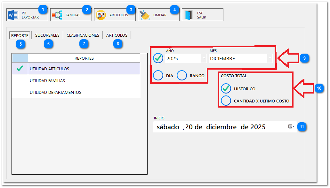Switch to the SUCURSALES tab

click(47, 35)
